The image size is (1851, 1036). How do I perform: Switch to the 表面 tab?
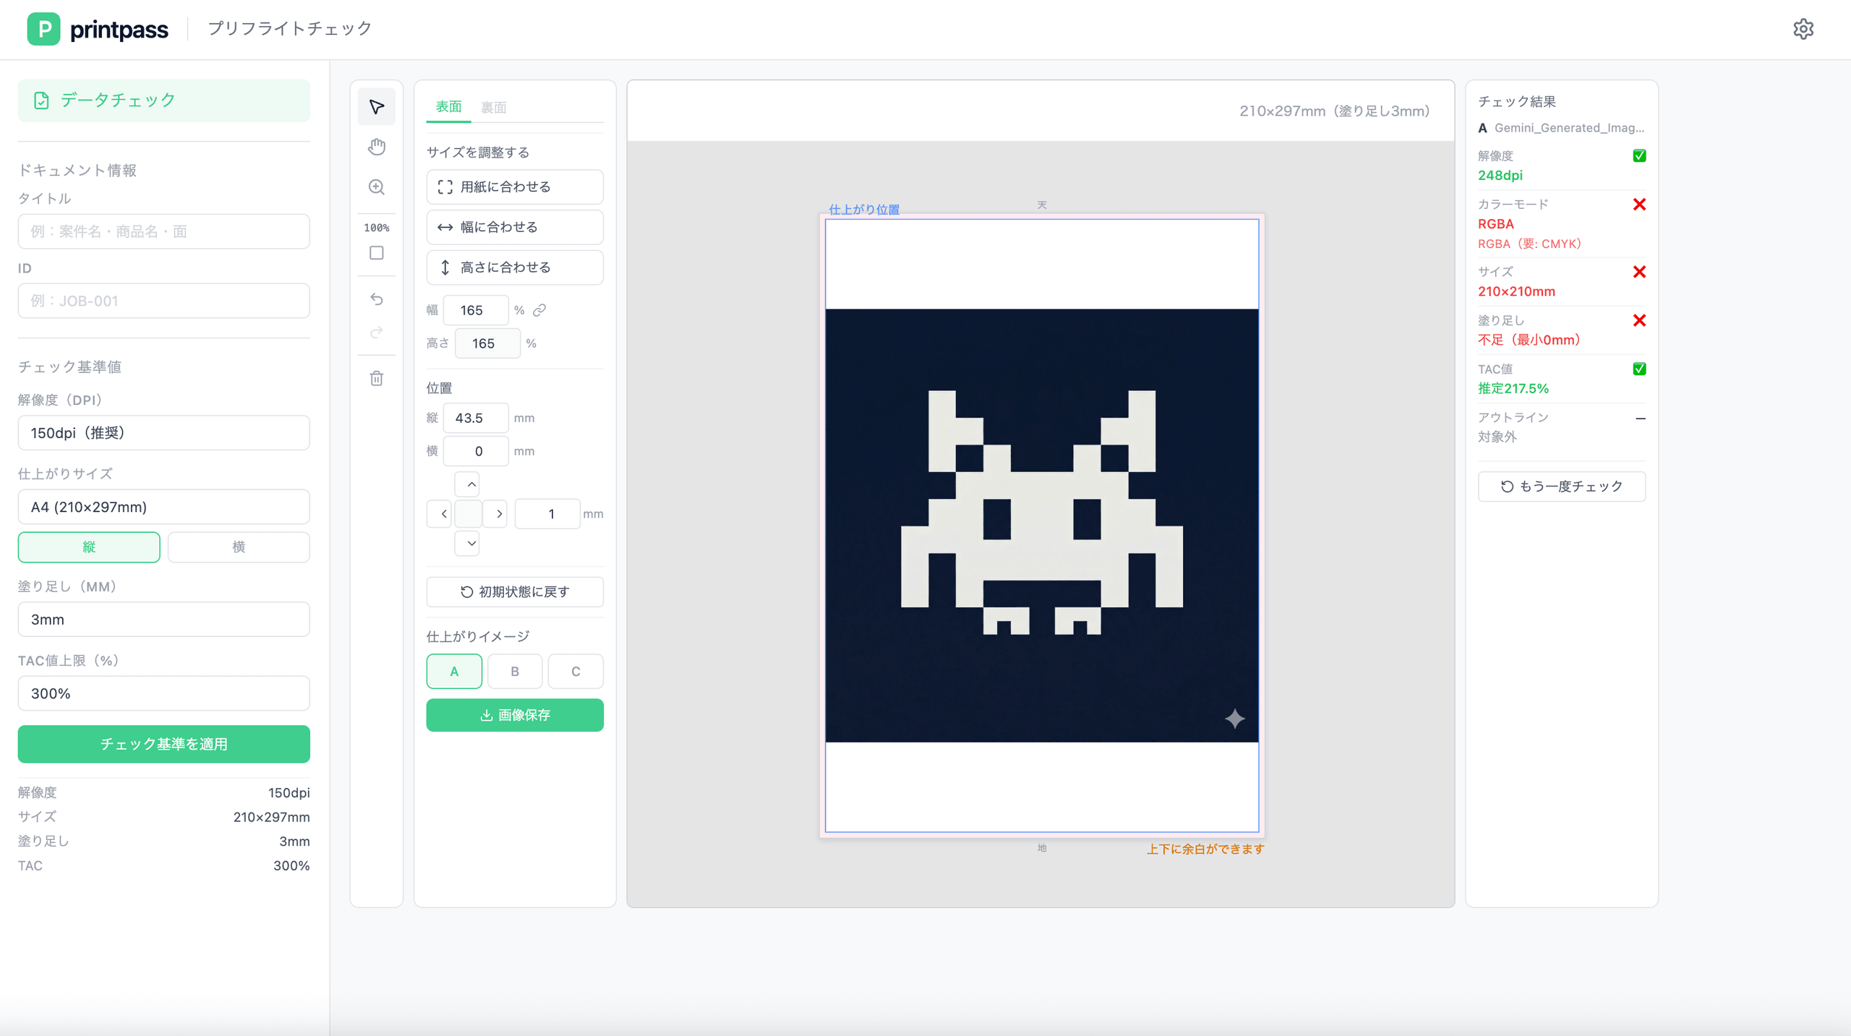coord(448,107)
